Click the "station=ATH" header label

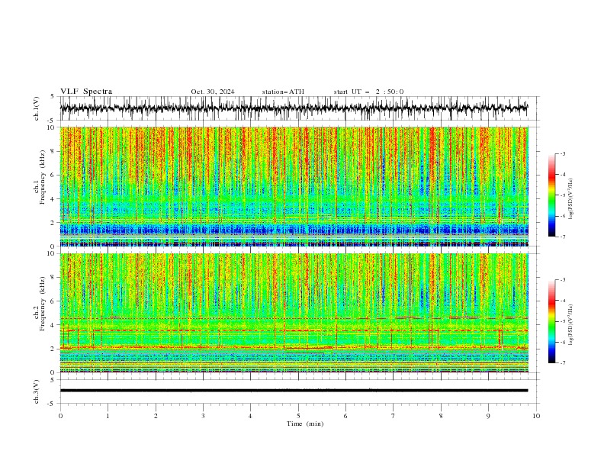(x=283, y=92)
